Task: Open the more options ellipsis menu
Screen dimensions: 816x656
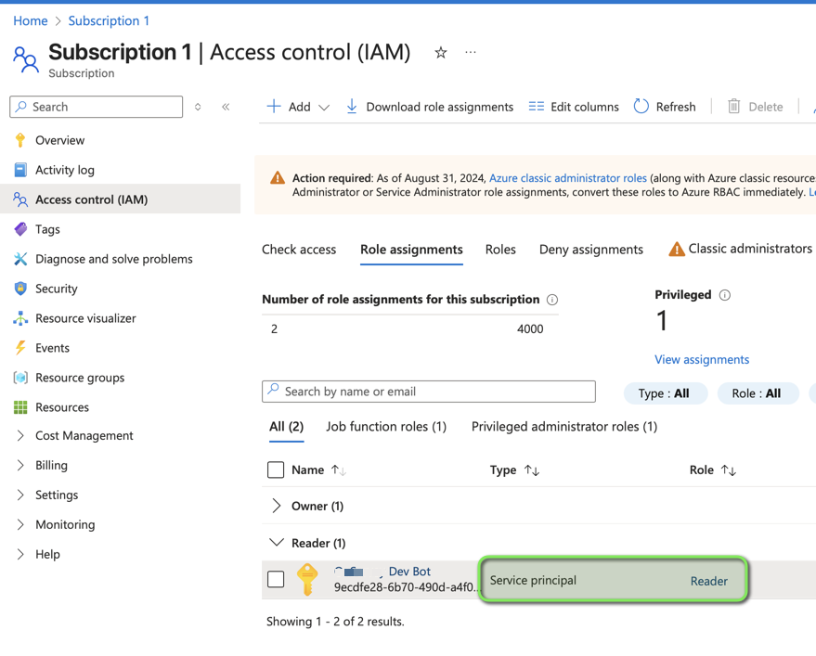Action: click(x=471, y=53)
